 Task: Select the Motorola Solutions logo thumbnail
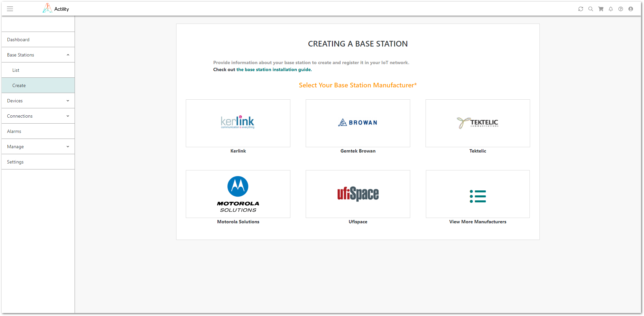click(238, 194)
